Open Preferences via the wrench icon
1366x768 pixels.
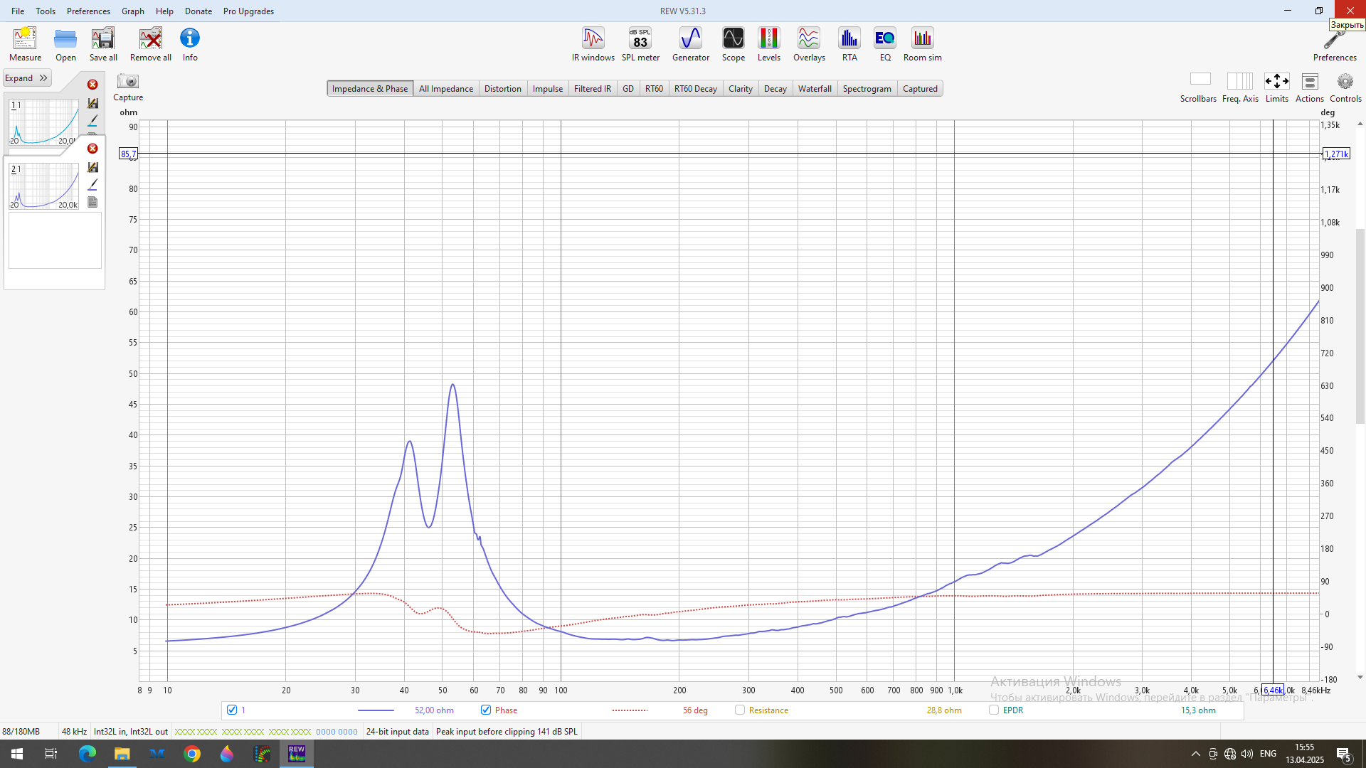click(x=1335, y=46)
